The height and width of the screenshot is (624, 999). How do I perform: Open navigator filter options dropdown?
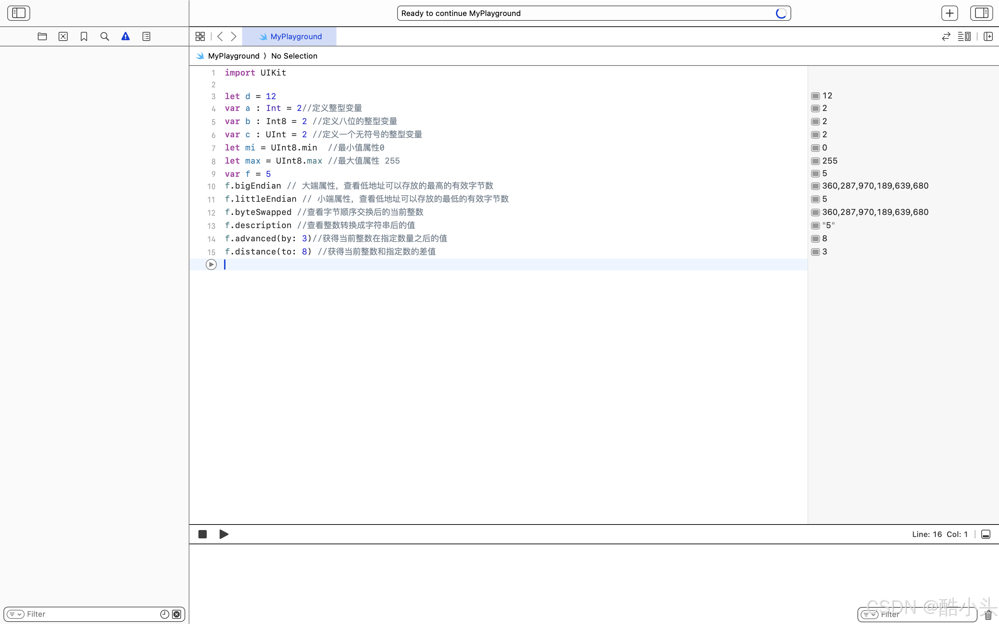pos(16,614)
